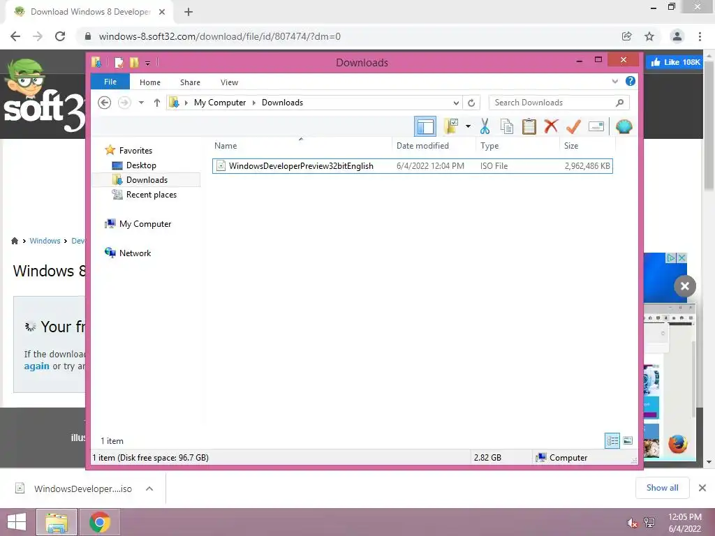Click the orange checkmark Properties icon
Viewport: 715px width, 536px height.
click(573, 126)
